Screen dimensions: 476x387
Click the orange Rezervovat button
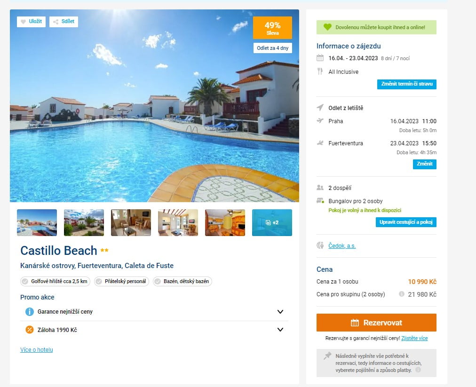tap(376, 323)
